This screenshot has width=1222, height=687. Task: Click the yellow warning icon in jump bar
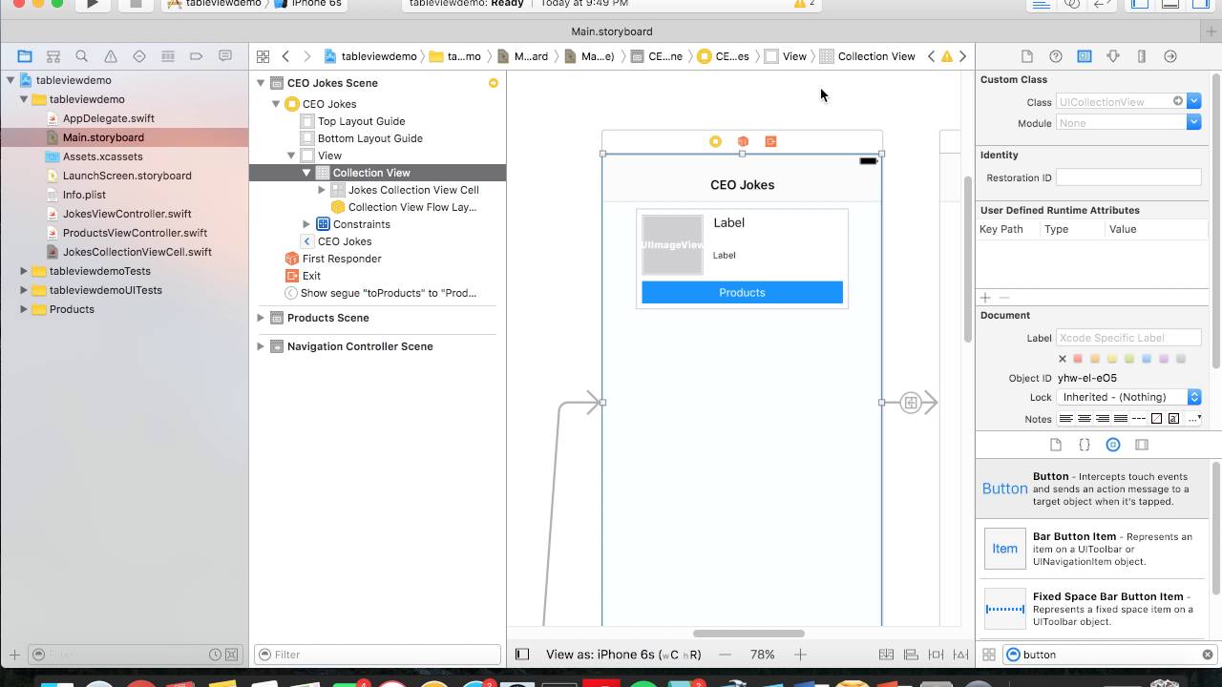click(947, 56)
